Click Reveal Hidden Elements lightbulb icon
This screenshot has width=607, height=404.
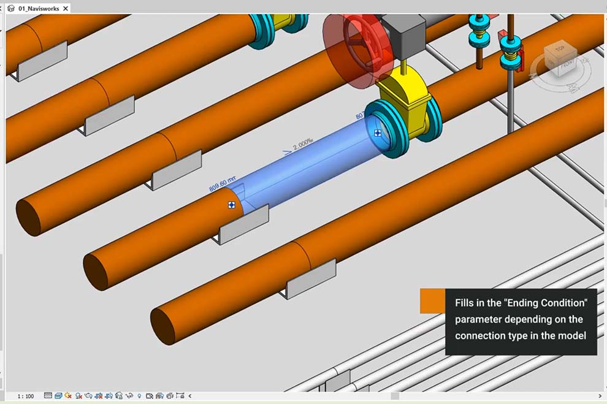[x=140, y=396]
